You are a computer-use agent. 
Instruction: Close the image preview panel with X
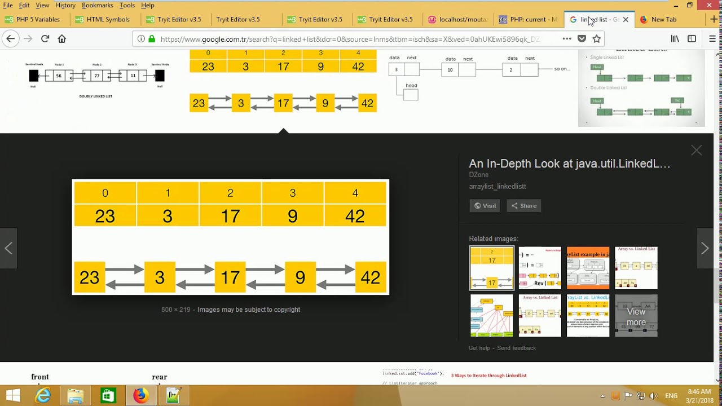coord(697,151)
